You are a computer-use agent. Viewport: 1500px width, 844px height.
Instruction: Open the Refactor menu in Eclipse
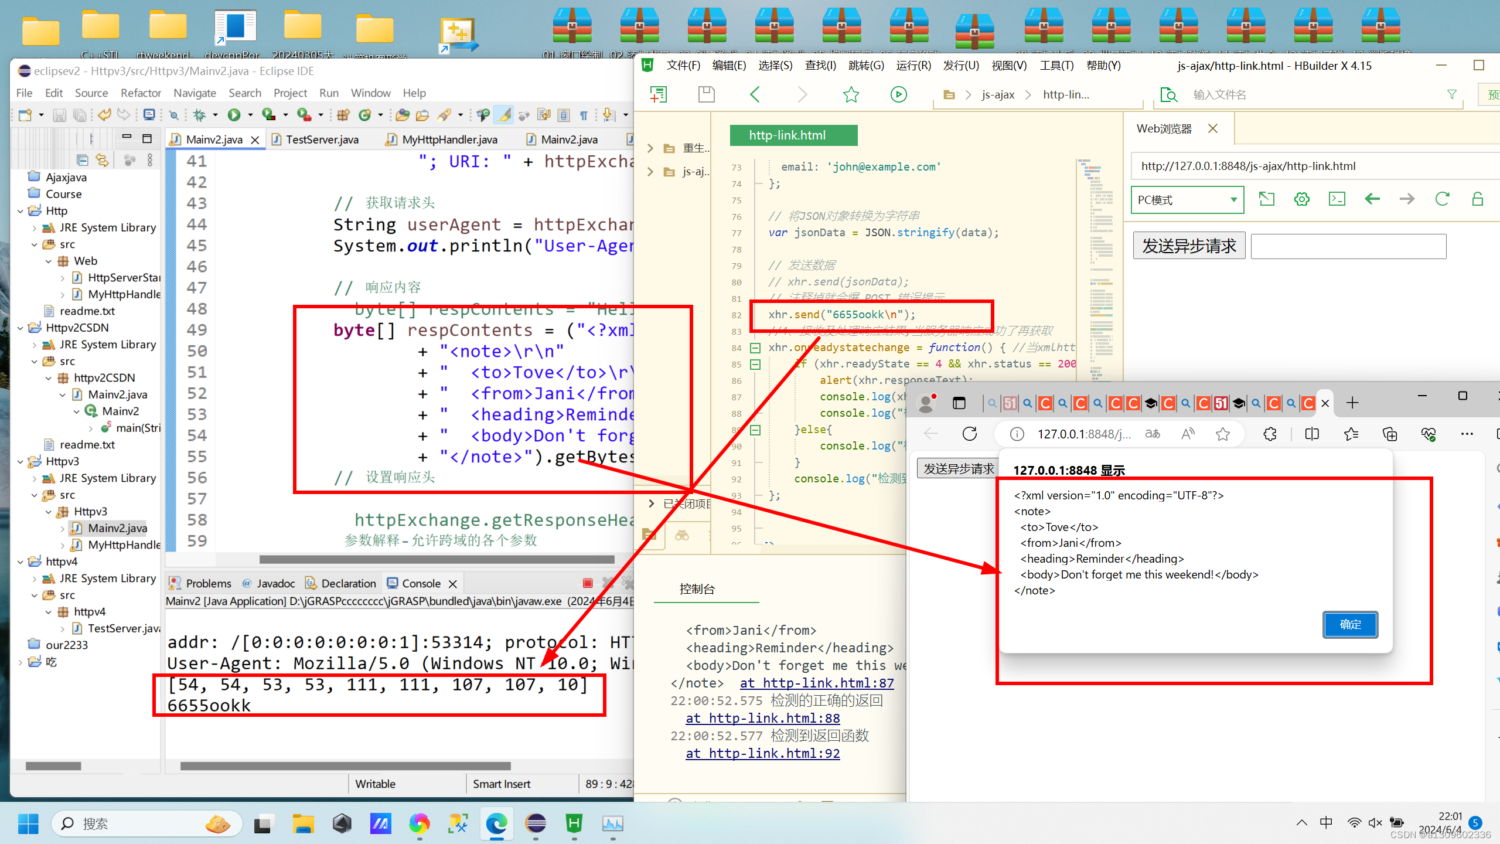141,93
